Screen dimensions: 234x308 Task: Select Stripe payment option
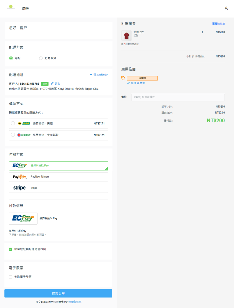click(58, 188)
